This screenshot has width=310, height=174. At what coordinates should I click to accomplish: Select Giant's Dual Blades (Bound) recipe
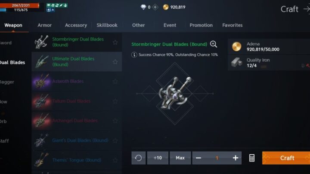click(77, 140)
